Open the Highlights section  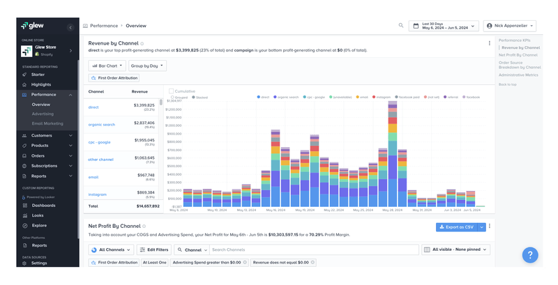pos(41,84)
